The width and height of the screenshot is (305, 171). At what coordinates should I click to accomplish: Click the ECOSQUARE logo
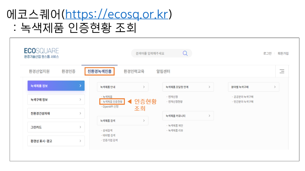41,53
